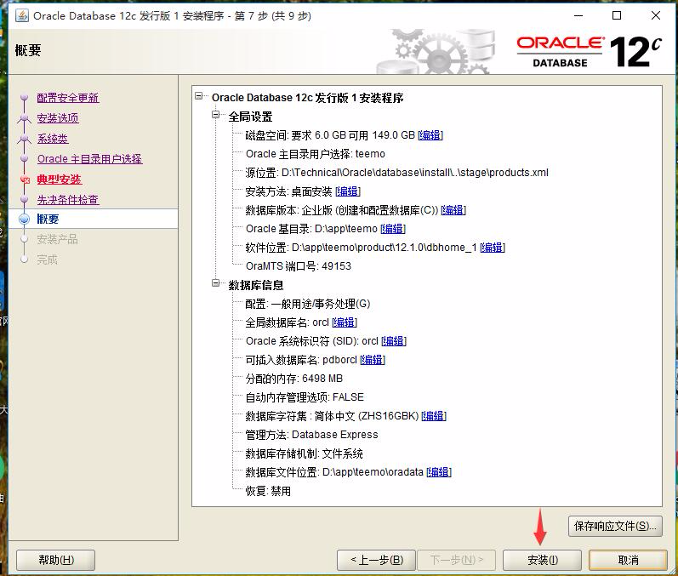Go to 系统类 step

53,139
